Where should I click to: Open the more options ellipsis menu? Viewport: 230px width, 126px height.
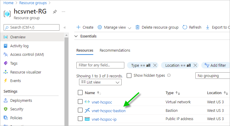(x=63, y=12)
